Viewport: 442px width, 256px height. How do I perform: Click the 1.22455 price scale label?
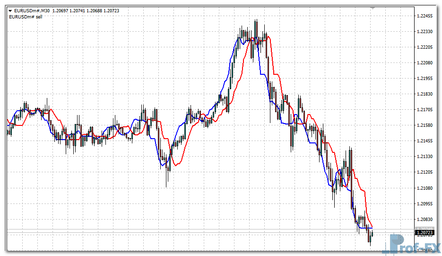coord(425,16)
